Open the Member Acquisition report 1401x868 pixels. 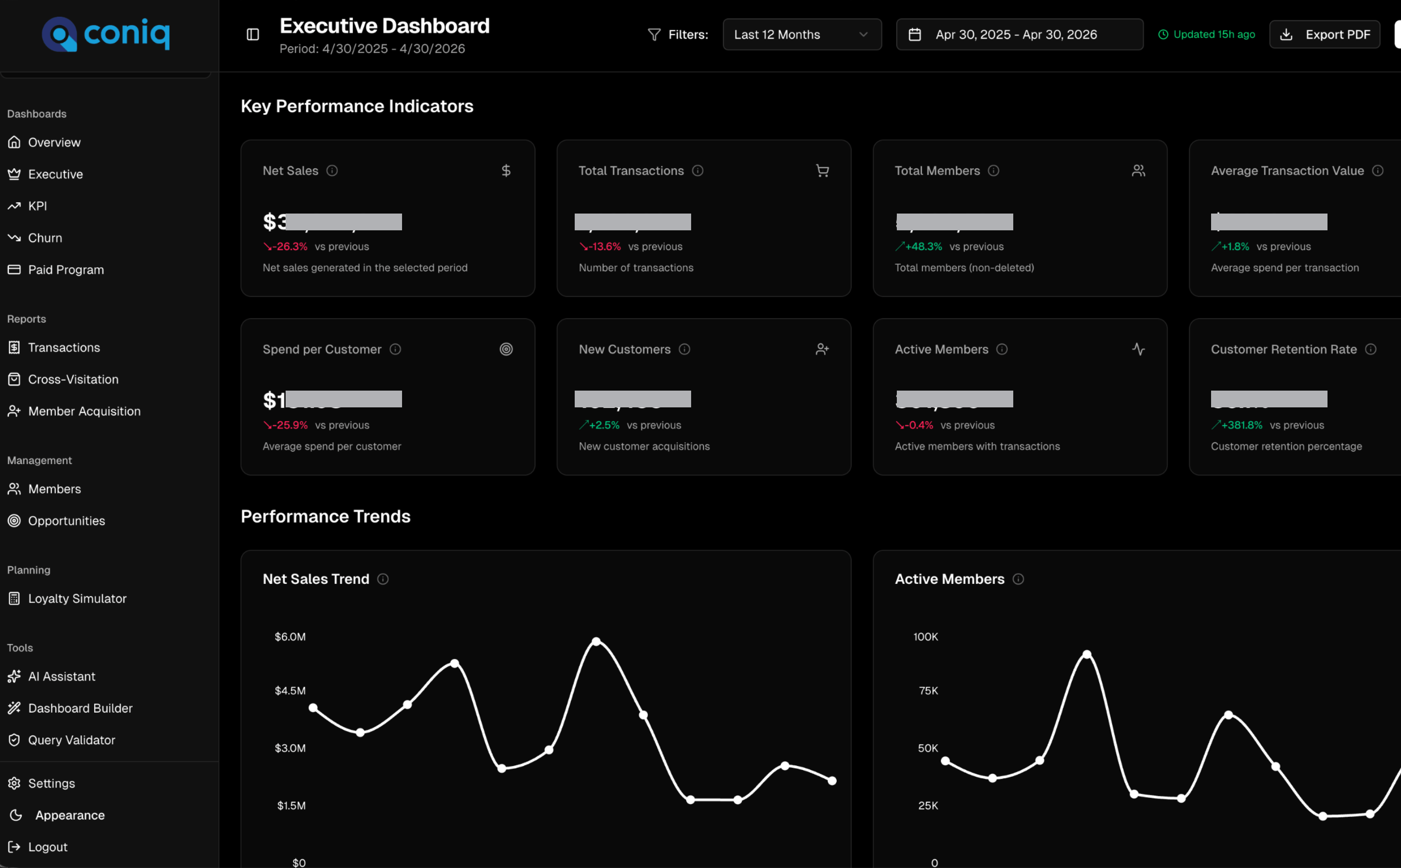(x=84, y=411)
